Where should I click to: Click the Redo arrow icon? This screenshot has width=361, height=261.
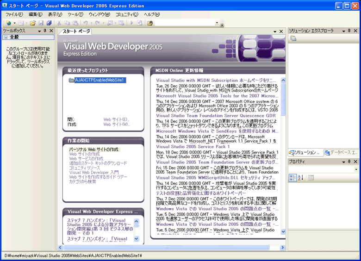tap(98, 23)
